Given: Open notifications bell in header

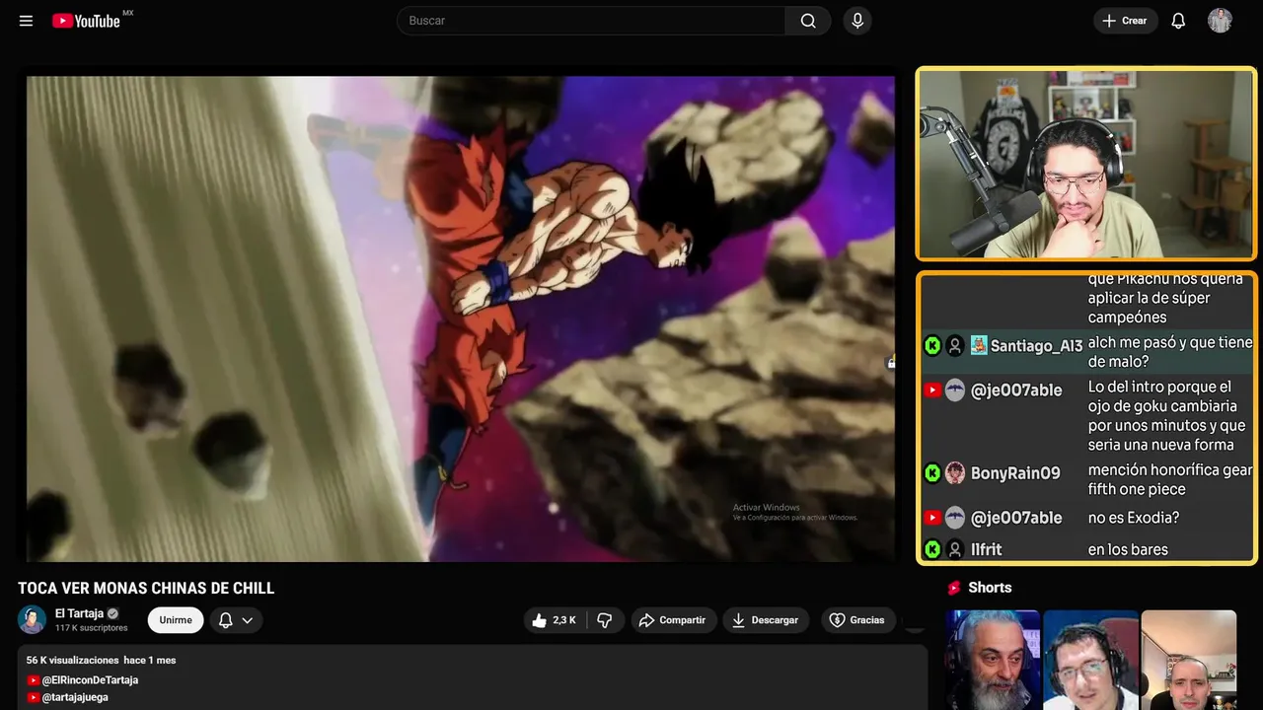Looking at the screenshot, I should click(x=1178, y=21).
